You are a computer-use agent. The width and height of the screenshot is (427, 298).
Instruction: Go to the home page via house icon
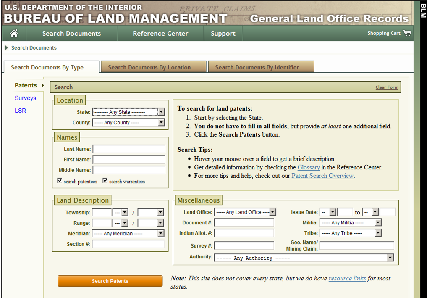point(14,33)
